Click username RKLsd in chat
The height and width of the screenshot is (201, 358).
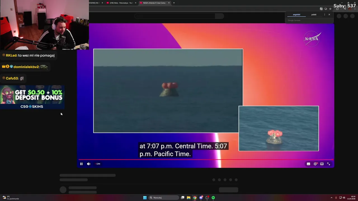click(x=11, y=55)
